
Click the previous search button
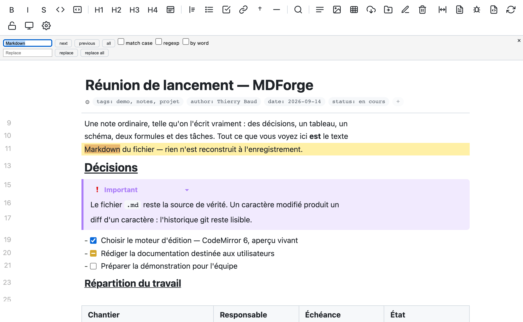(87, 43)
